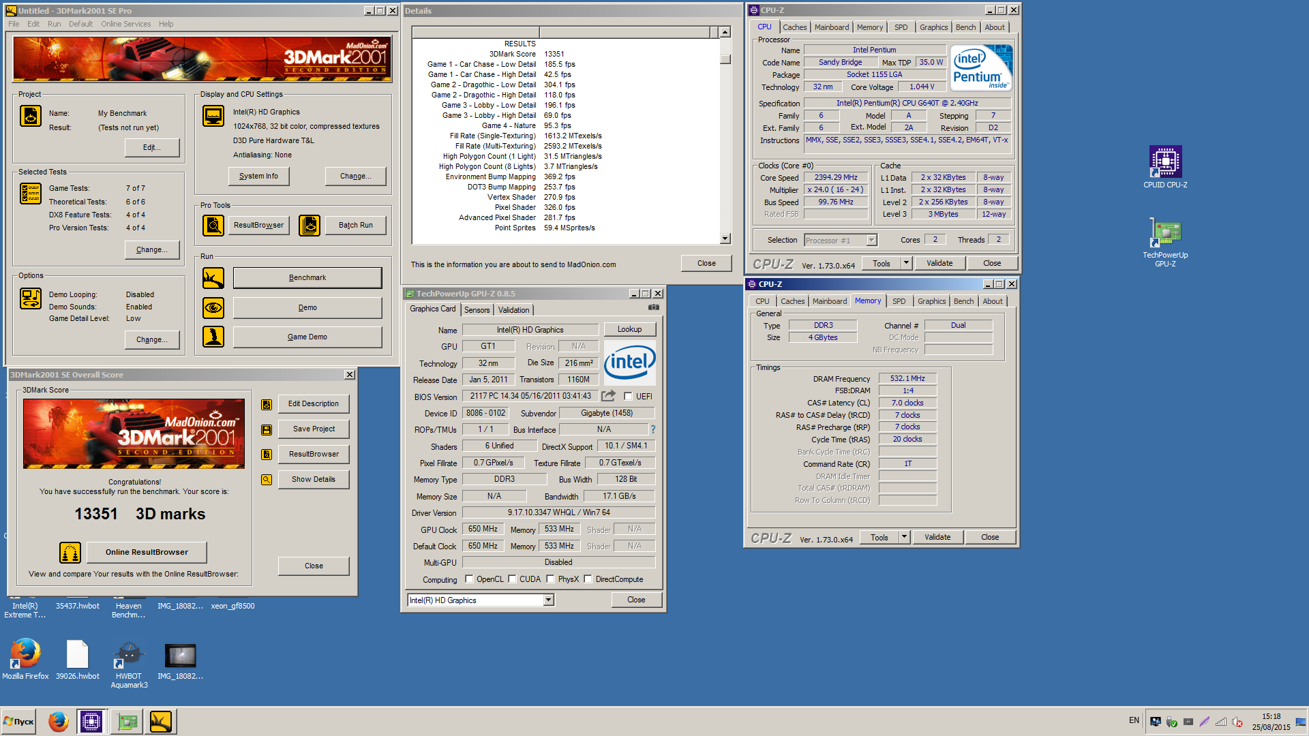Click Details results scrollbar up arrow

click(725, 32)
